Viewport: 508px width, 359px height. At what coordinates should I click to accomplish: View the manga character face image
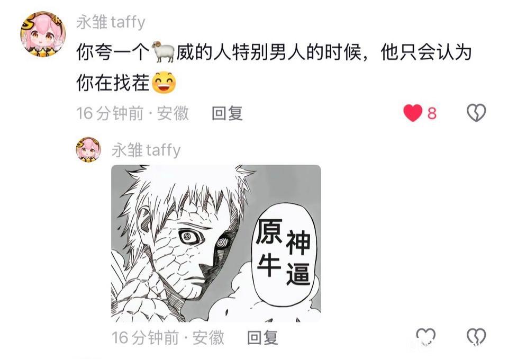pos(216,243)
